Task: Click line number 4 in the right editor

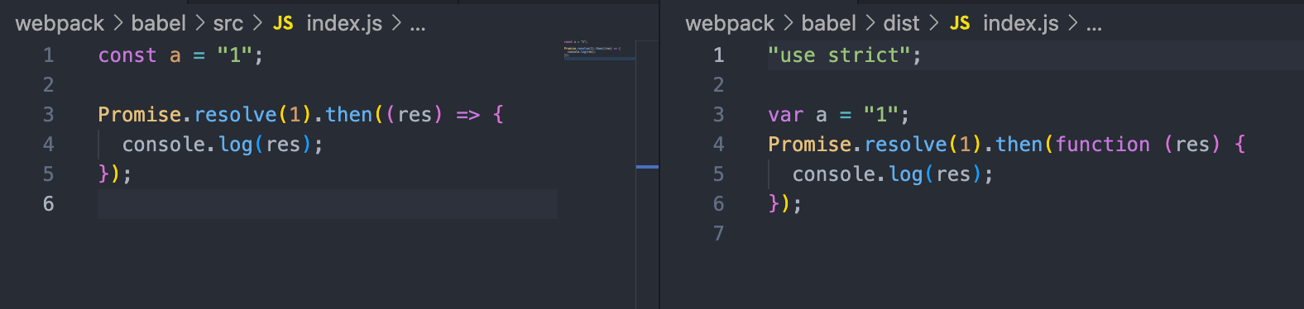Action: [718, 145]
